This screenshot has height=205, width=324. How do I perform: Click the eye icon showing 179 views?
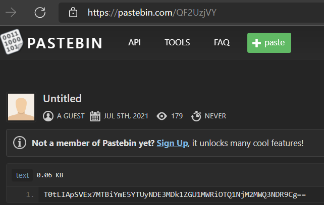(x=161, y=116)
